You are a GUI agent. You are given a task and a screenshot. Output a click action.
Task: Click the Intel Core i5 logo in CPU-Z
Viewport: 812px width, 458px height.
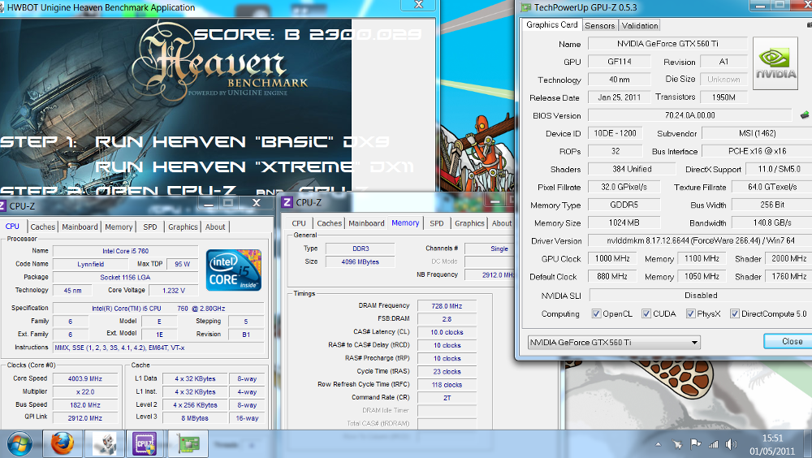tap(234, 270)
